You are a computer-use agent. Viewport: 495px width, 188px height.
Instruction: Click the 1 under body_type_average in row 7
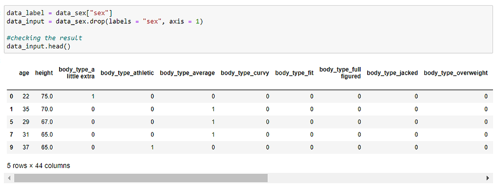[x=213, y=135]
